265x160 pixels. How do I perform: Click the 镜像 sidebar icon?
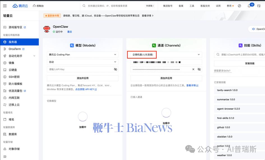pos(5,63)
